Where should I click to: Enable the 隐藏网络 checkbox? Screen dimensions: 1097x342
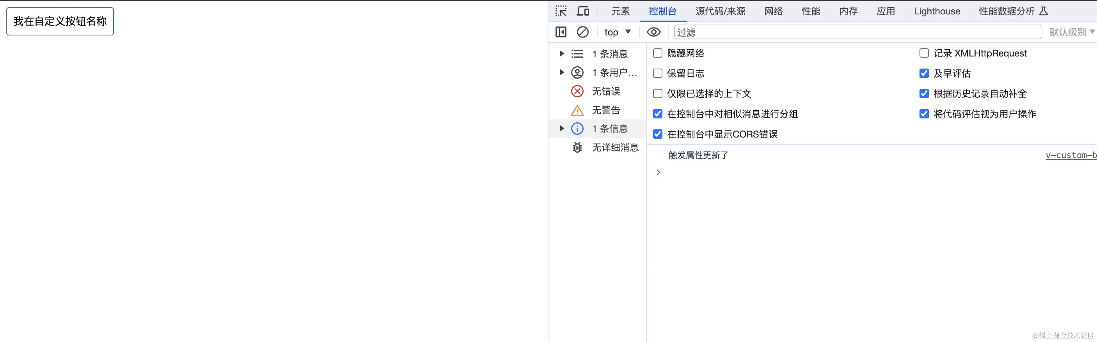click(x=657, y=53)
